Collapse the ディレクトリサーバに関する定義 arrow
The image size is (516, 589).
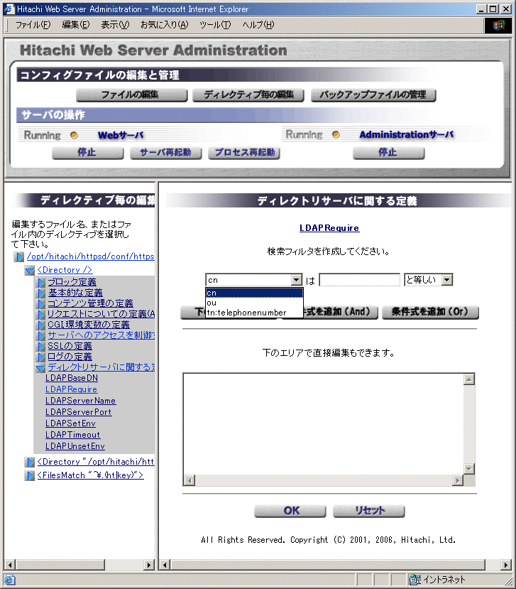[40, 368]
